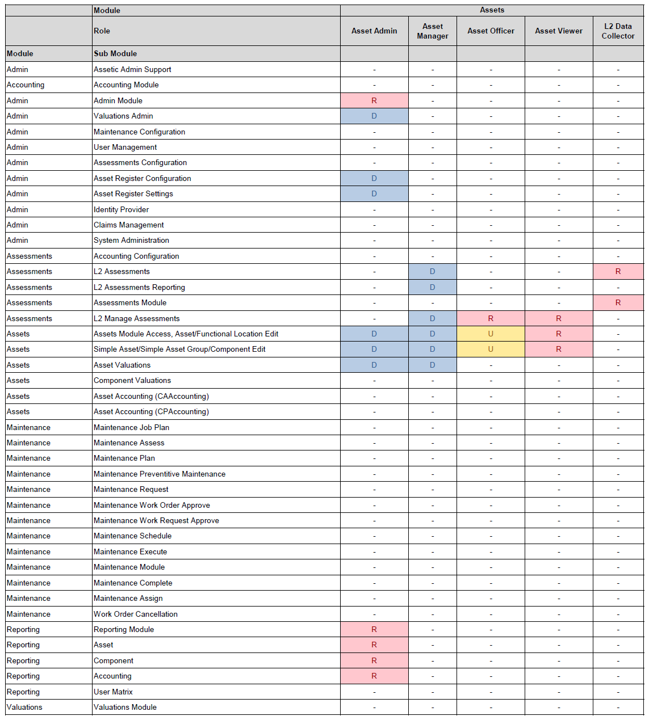Select the Maintenance Module cell
Screen dimensions: 649x720
tap(216, 567)
